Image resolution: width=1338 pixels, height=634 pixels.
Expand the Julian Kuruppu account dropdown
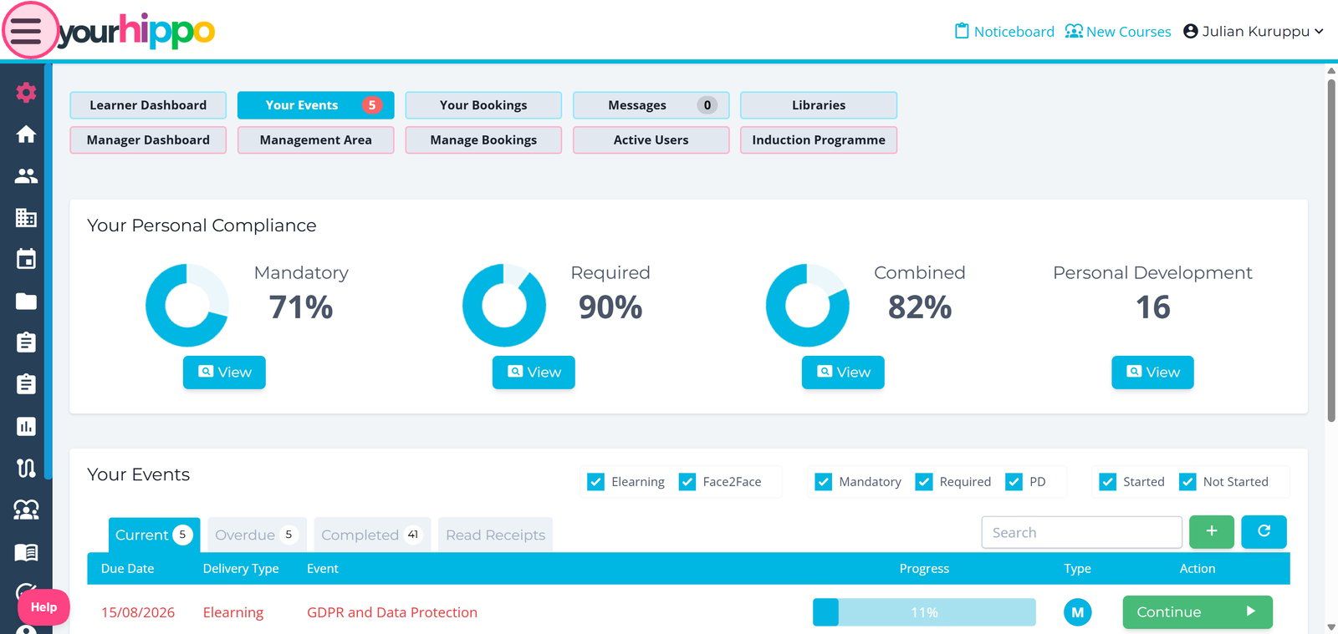pyautogui.click(x=1254, y=32)
